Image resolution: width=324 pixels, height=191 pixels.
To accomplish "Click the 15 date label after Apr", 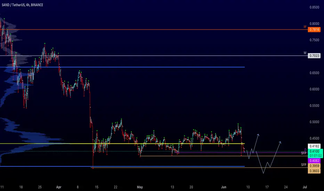I will [97, 187].
